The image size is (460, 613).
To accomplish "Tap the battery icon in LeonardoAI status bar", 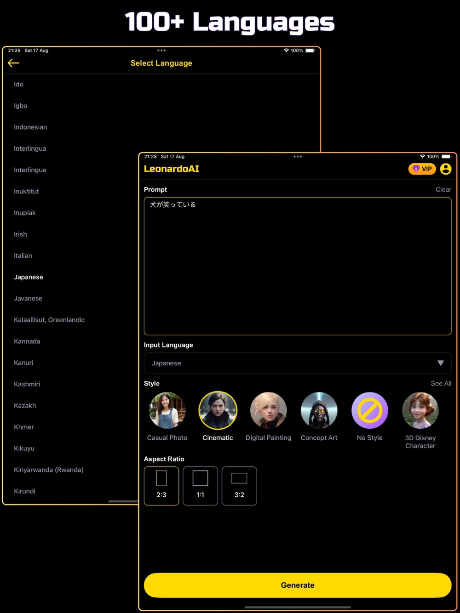I will coord(447,157).
